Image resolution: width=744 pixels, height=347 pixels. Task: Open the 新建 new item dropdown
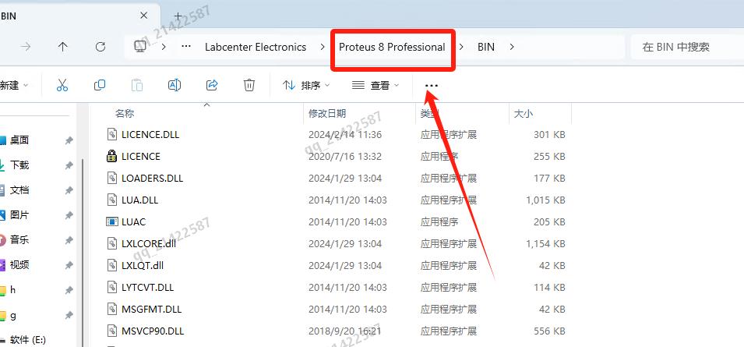14,86
